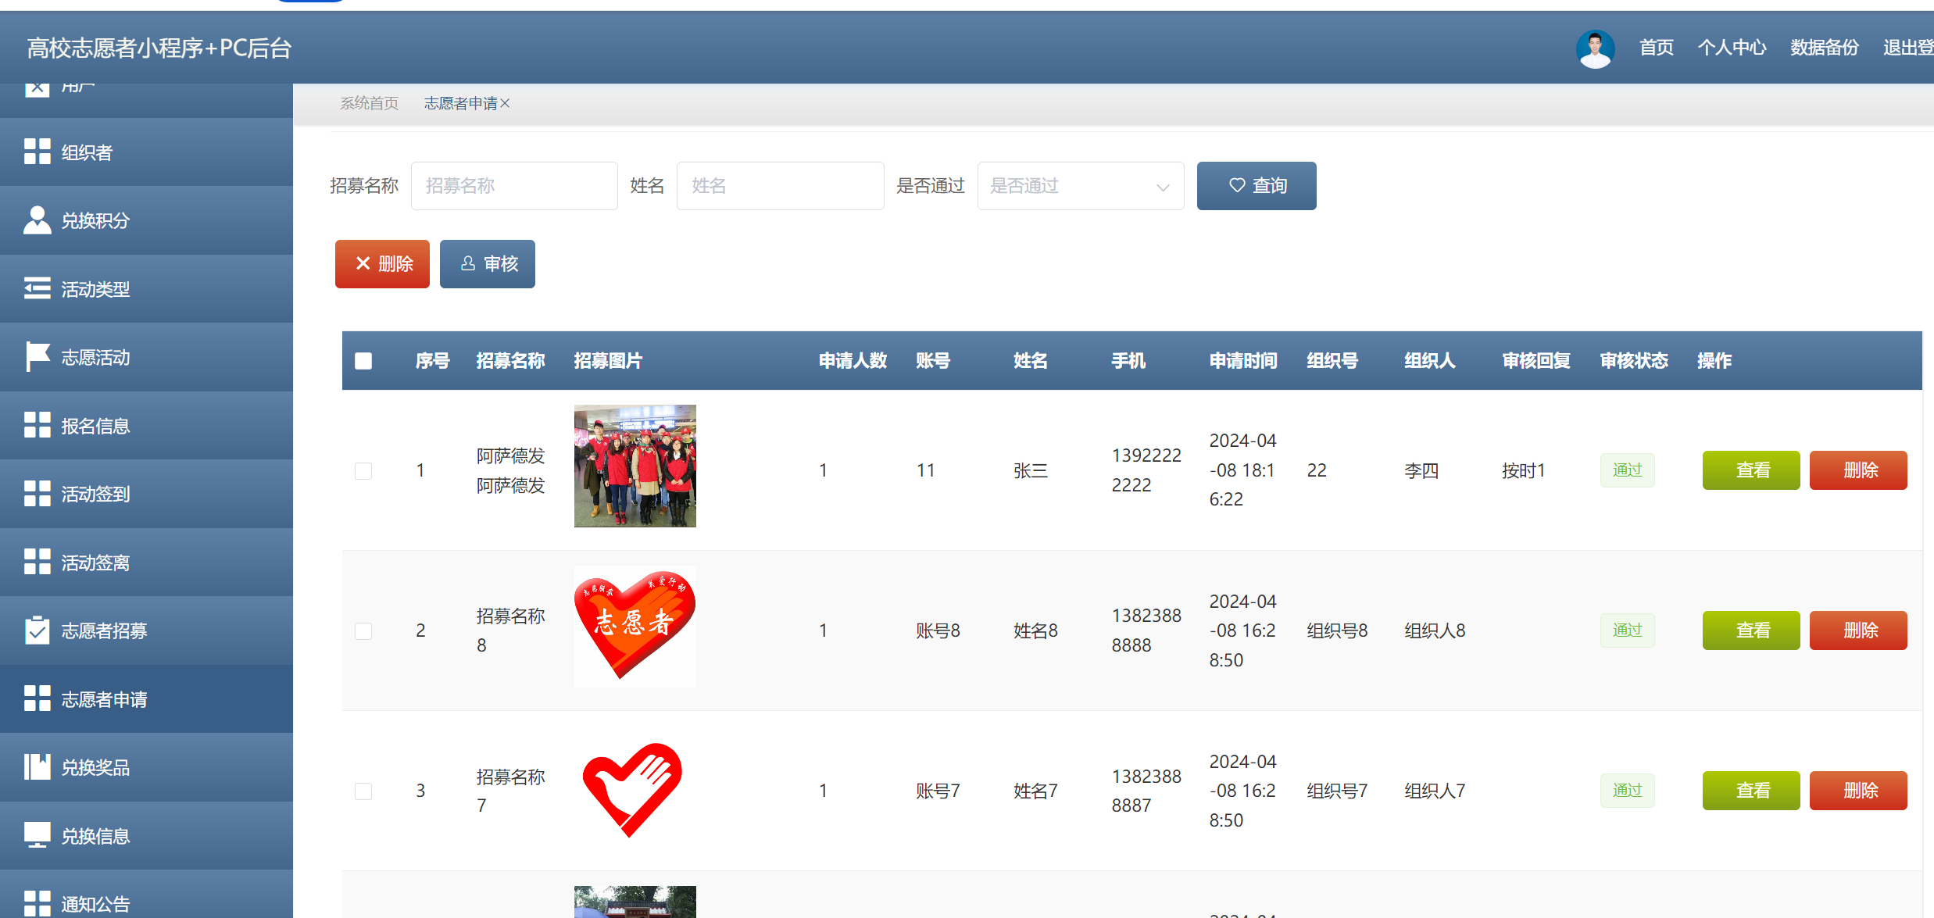This screenshot has width=1934, height=918.
Task: Click the user avatar in header
Action: (x=1595, y=48)
